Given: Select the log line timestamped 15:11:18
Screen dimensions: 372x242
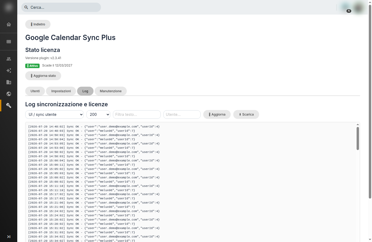Looking at the screenshot, I should click(x=94, y=186).
